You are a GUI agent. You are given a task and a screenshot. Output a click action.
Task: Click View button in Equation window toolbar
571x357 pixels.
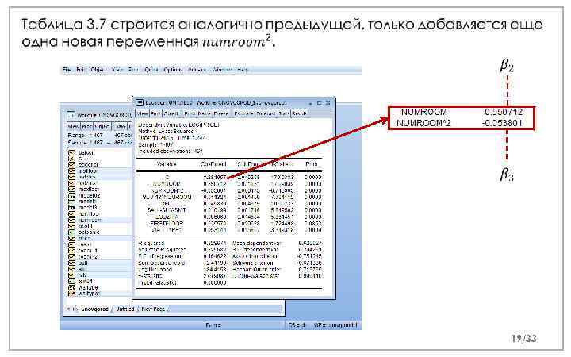point(143,114)
